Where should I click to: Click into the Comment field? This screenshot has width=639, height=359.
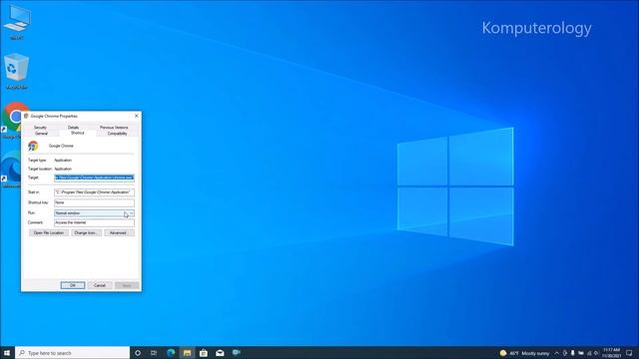click(x=94, y=222)
